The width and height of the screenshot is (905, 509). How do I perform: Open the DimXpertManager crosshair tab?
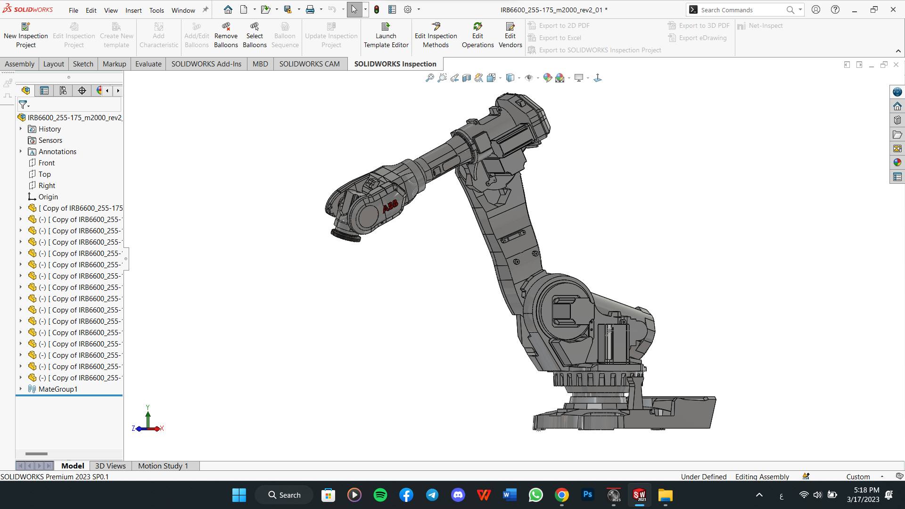(x=82, y=90)
